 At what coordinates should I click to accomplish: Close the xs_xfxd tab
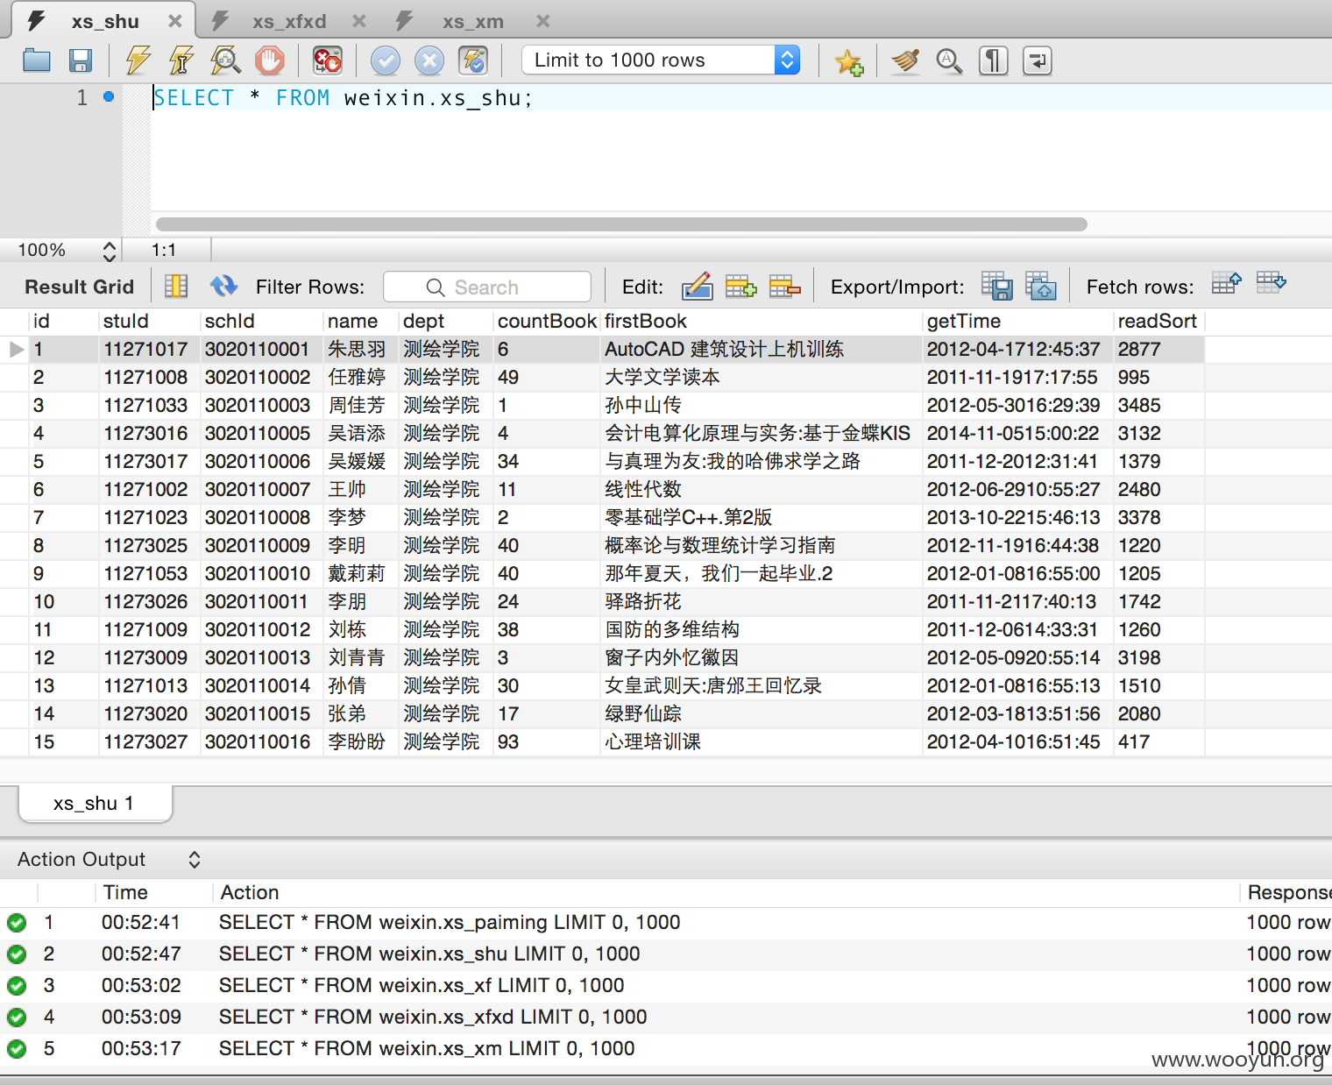359,21
